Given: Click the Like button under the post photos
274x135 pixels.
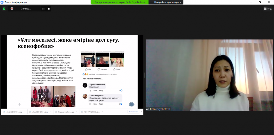Looking at the screenshot, I should [x=88, y=69].
